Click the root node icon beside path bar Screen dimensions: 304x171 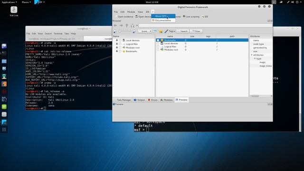pyautogui.click(x=133, y=25)
